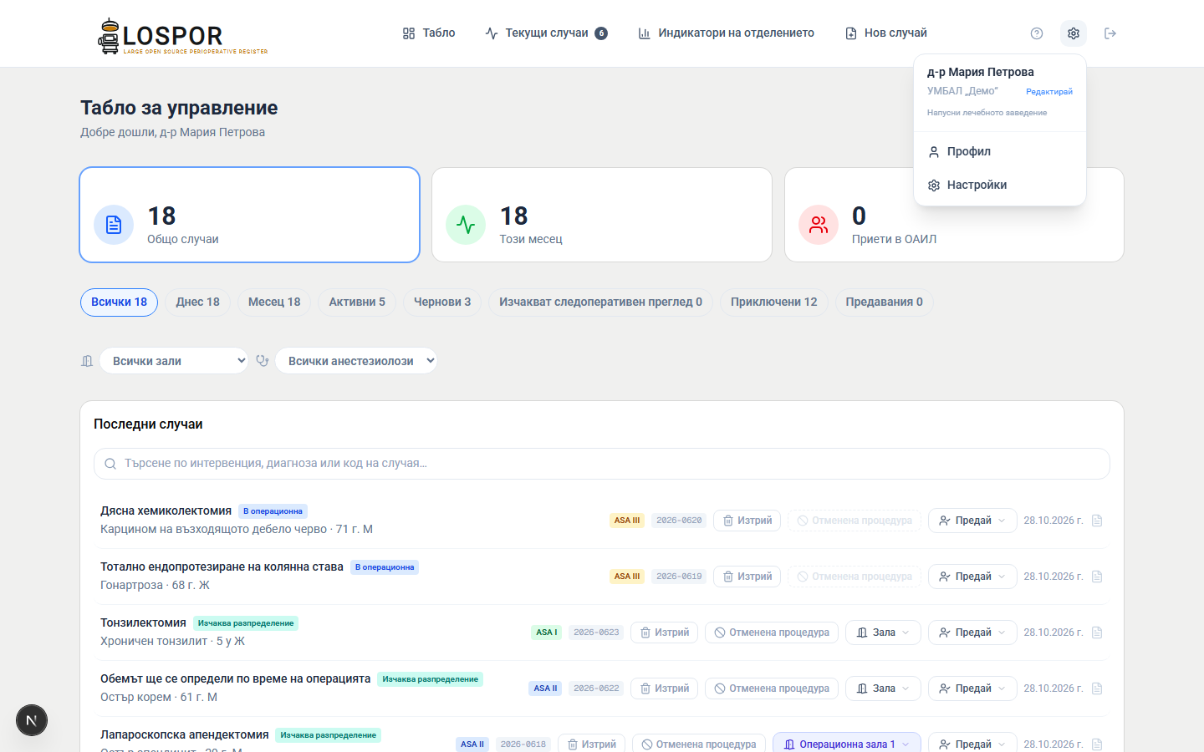Click Изтрий for Тотално ендопротезиране

(x=747, y=577)
